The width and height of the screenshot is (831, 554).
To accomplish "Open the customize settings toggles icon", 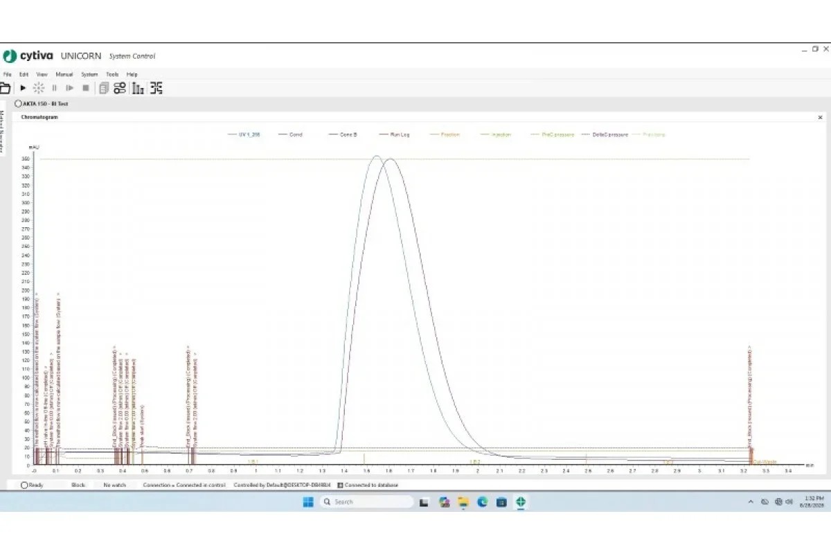I will coord(120,88).
